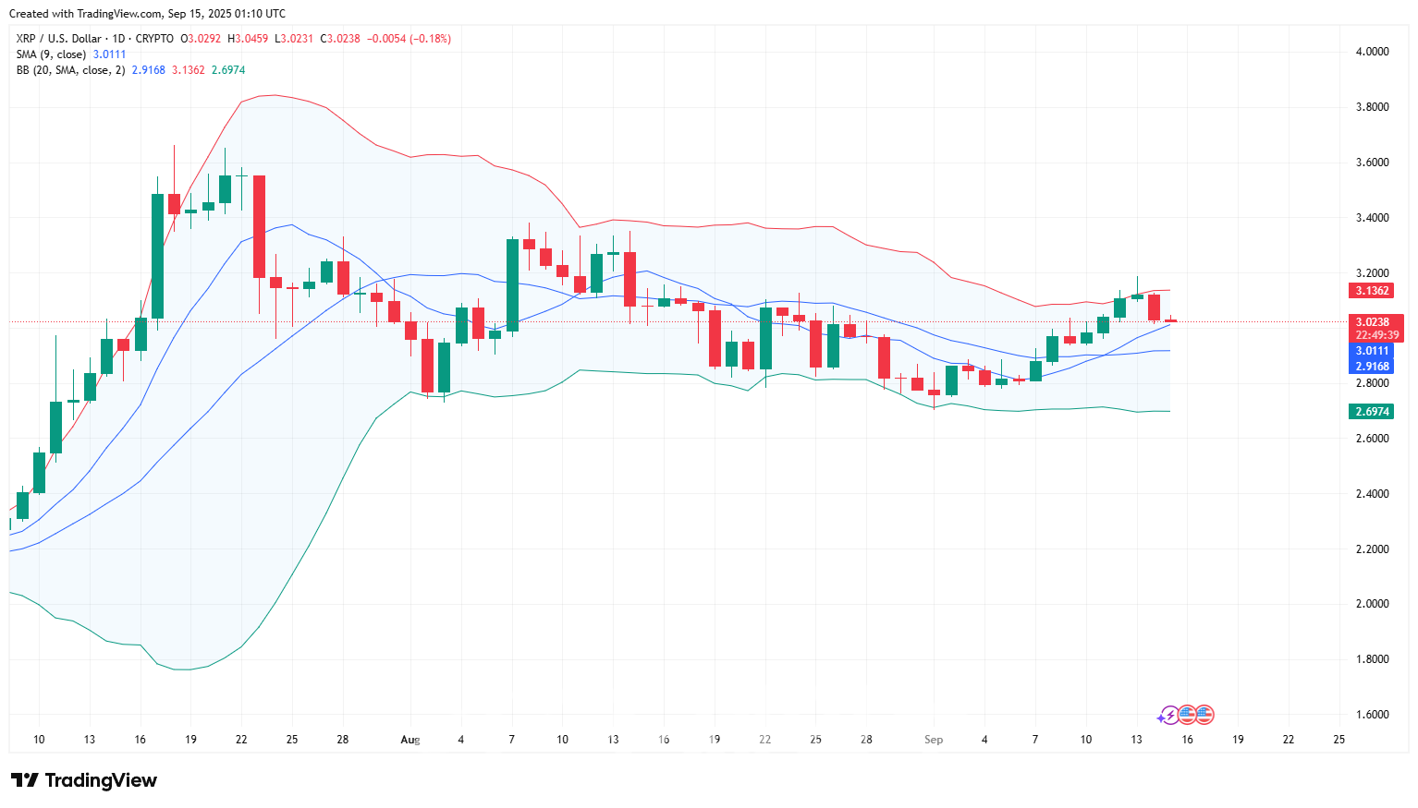
Task: Click the Sep label on the time axis
Action: [x=934, y=740]
